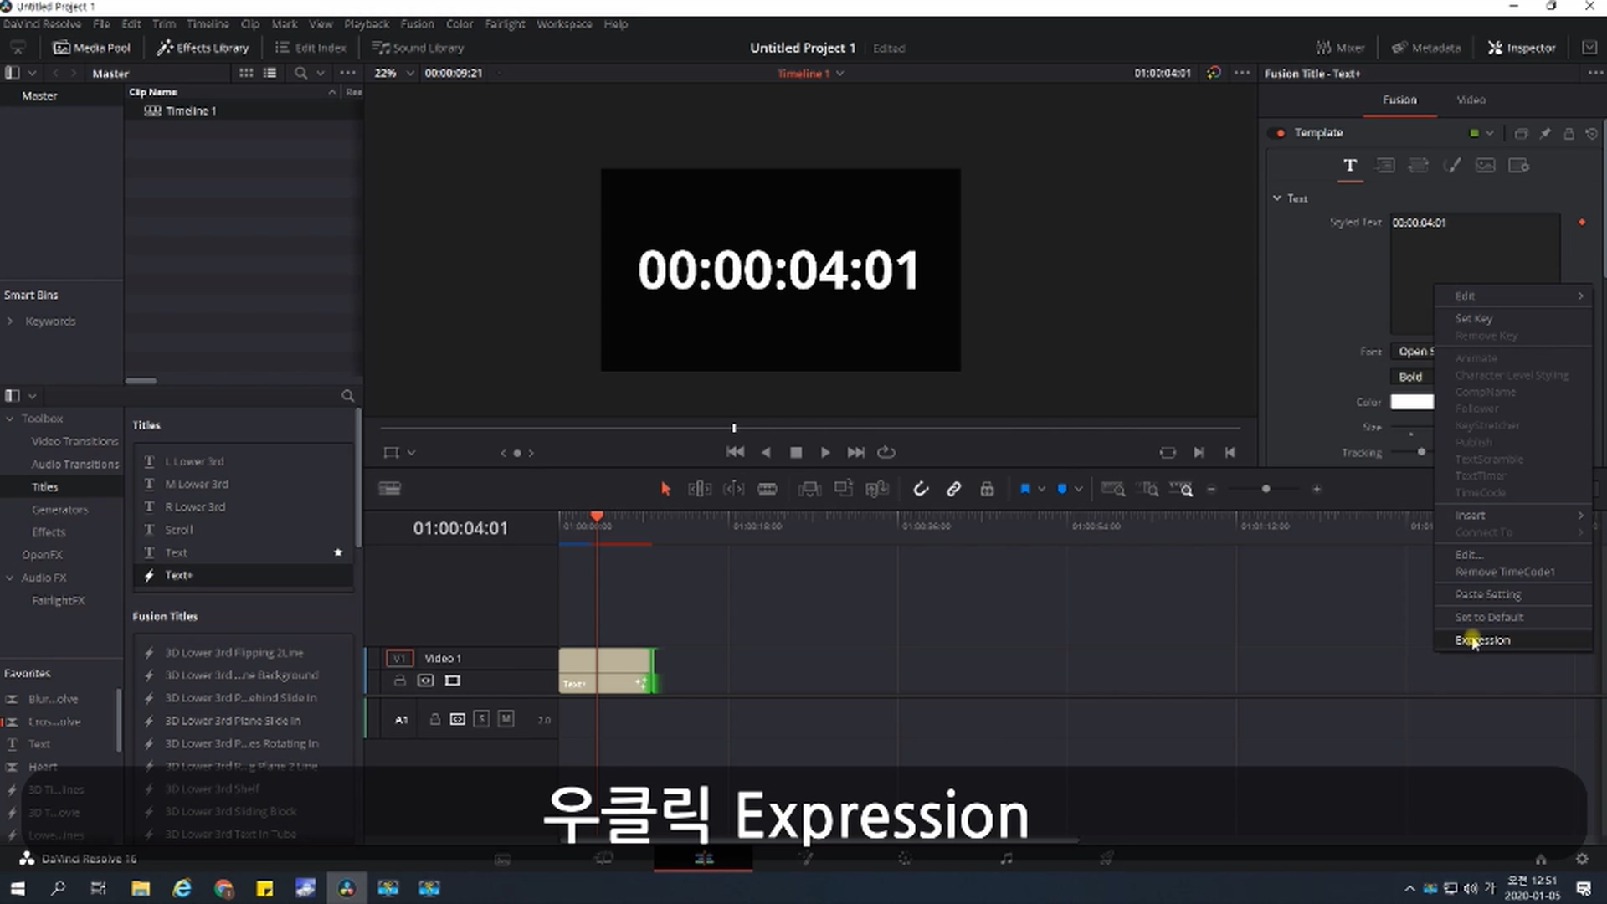The image size is (1607, 904).
Task: Open the Shading tab brush icon
Action: [1452, 166]
